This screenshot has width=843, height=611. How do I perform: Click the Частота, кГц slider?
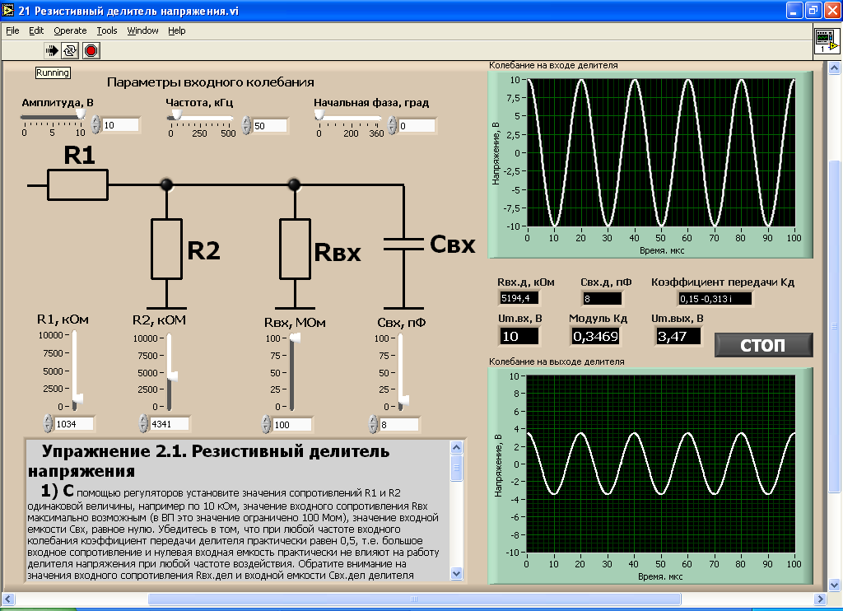click(200, 117)
